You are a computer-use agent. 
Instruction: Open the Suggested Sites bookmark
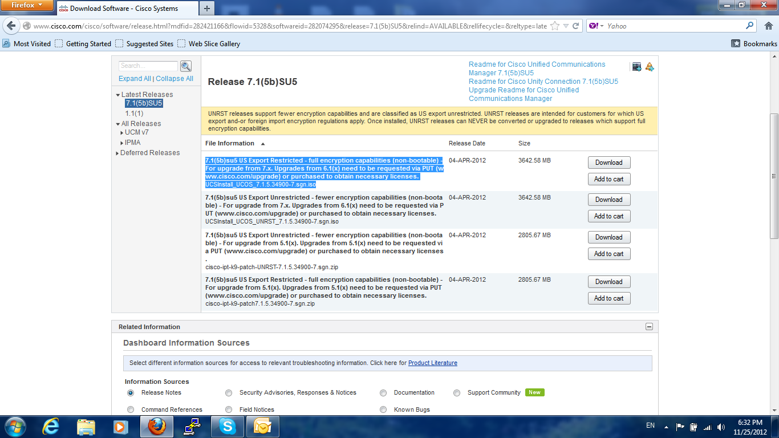(144, 43)
